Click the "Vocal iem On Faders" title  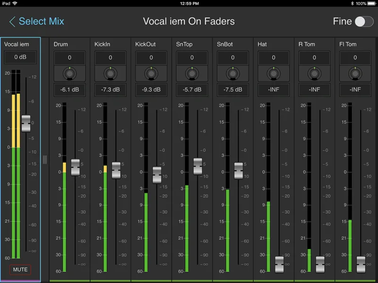coord(189,21)
